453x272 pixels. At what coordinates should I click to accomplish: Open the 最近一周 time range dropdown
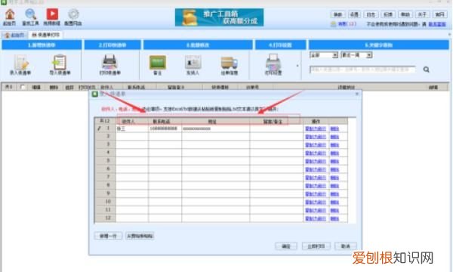(356, 55)
